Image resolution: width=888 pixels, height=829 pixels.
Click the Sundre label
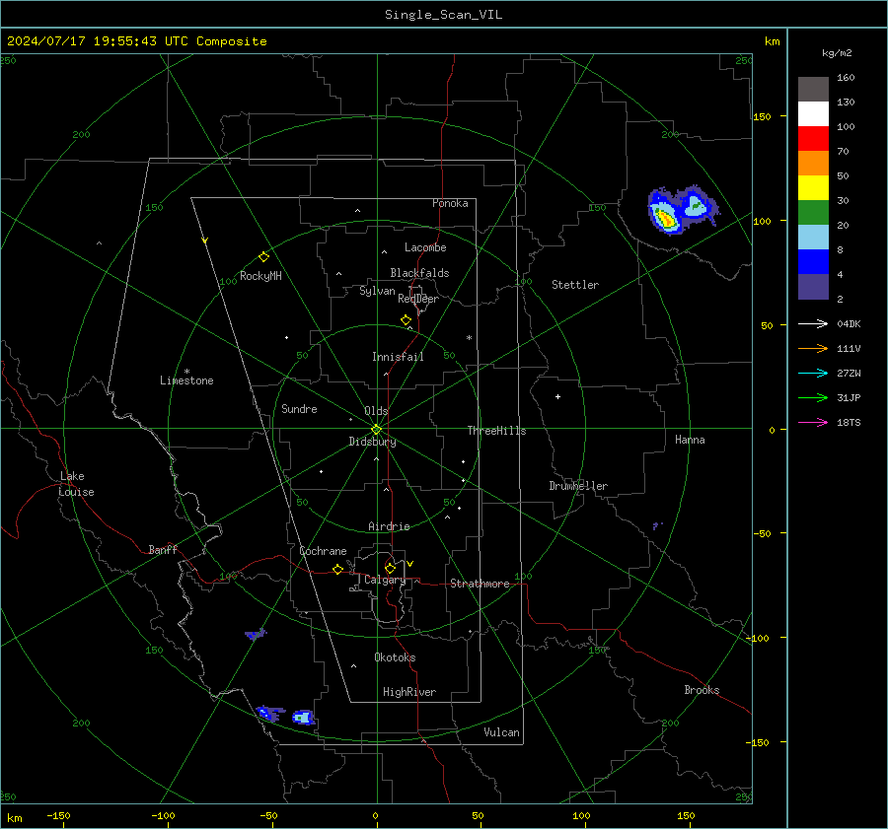299,408
